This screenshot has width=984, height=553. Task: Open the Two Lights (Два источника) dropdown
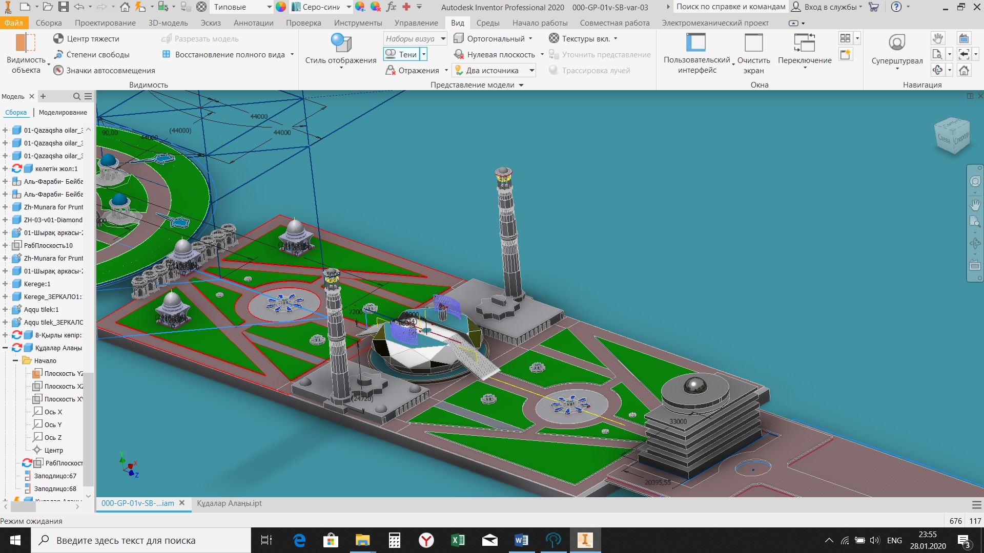click(532, 71)
